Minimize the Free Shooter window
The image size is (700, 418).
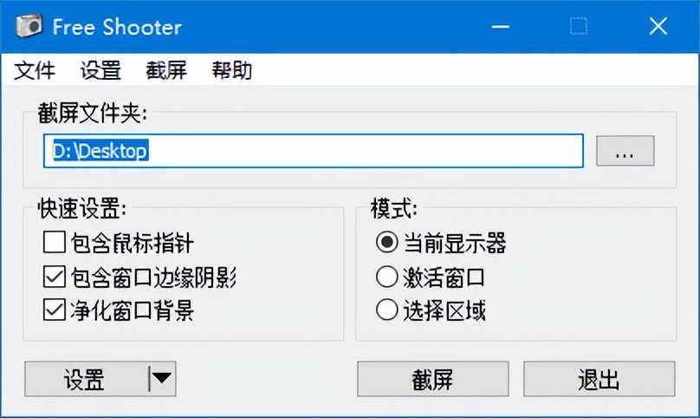(501, 26)
